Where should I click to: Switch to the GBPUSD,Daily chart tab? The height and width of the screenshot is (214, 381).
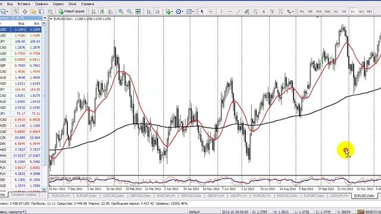(191, 196)
